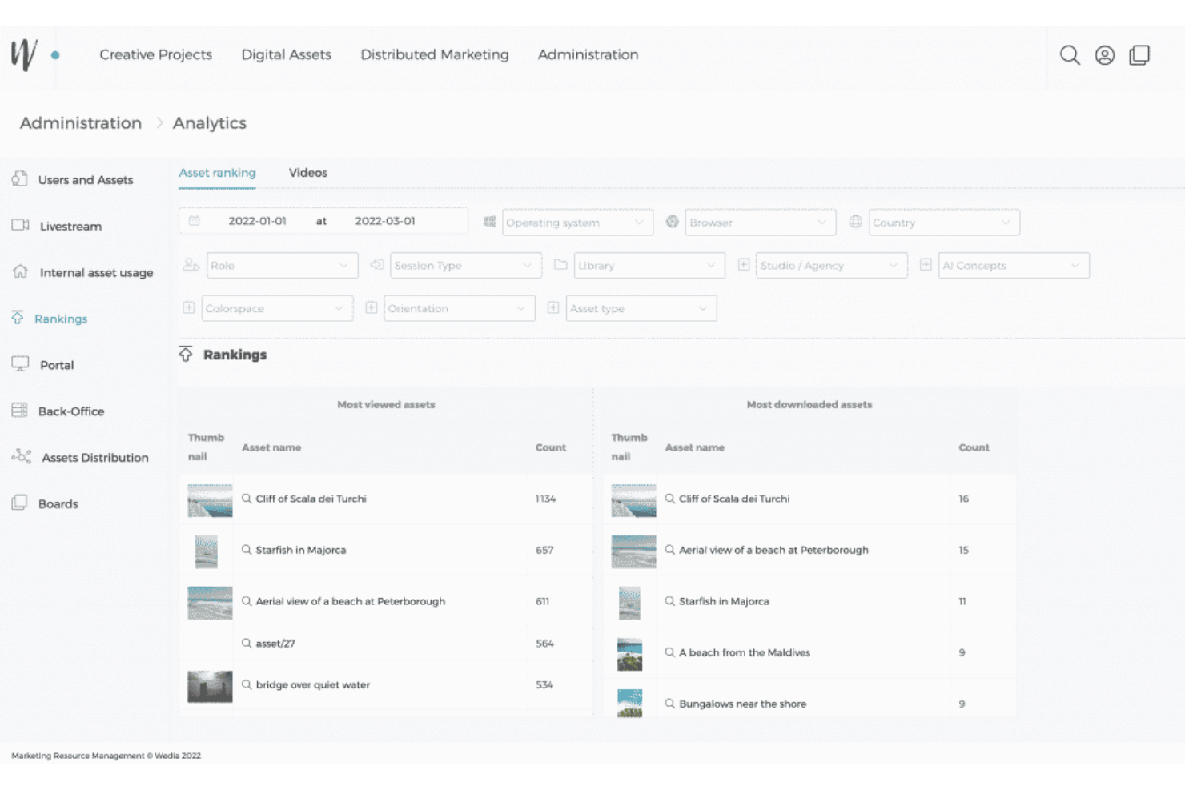This screenshot has height=790, width=1185.
Task: Click the calendar icon beside date range
Action: click(194, 221)
